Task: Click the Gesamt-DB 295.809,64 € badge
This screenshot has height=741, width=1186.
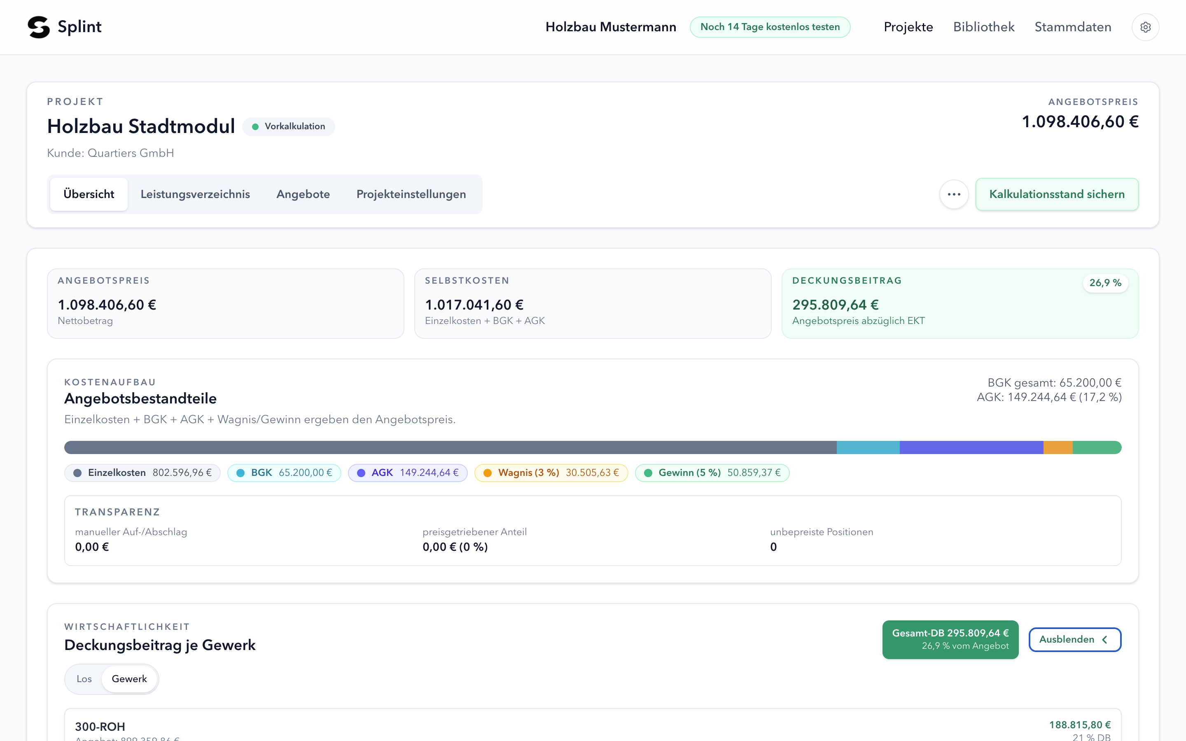Action: click(950, 640)
